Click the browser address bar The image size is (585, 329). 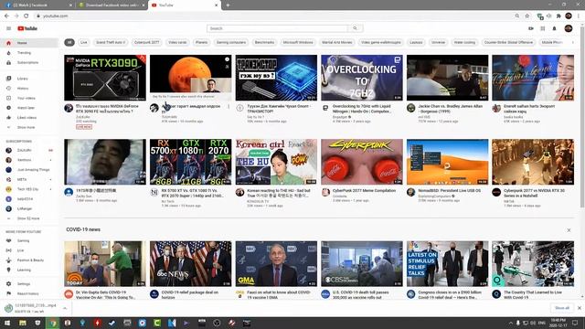point(275,16)
